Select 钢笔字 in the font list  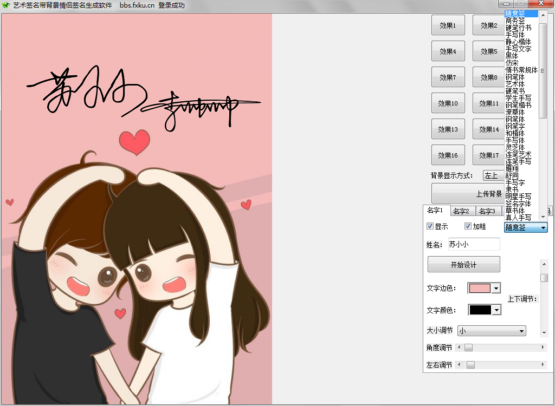click(x=521, y=126)
